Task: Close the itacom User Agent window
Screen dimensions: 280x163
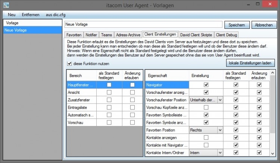Action: [x=270, y=4]
